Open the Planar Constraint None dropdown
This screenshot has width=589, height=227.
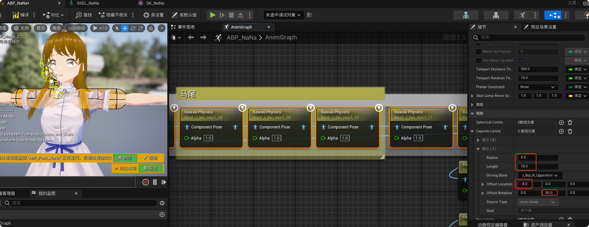pyautogui.click(x=538, y=87)
